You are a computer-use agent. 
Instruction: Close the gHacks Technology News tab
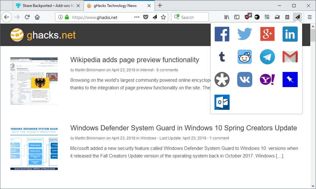[149, 6]
